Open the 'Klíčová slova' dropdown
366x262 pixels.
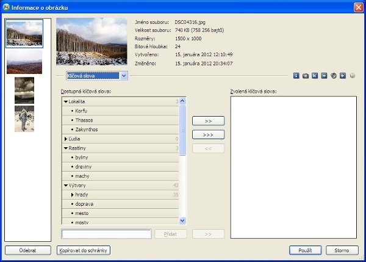[124, 76]
